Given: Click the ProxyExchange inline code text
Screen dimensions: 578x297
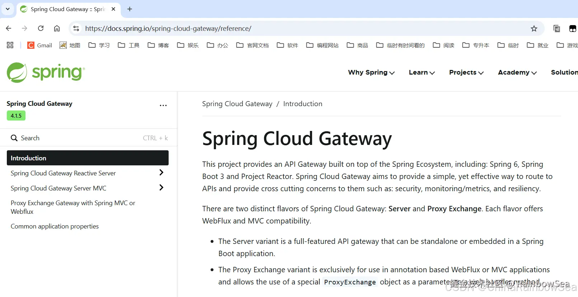Looking at the screenshot, I should coord(350,282).
